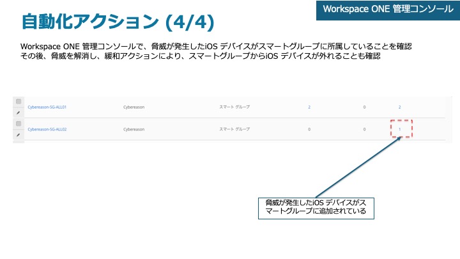Click first count 2 in Cybereason-SG-ALL01 row
The height and width of the screenshot is (259, 460).
[x=309, y=107]
